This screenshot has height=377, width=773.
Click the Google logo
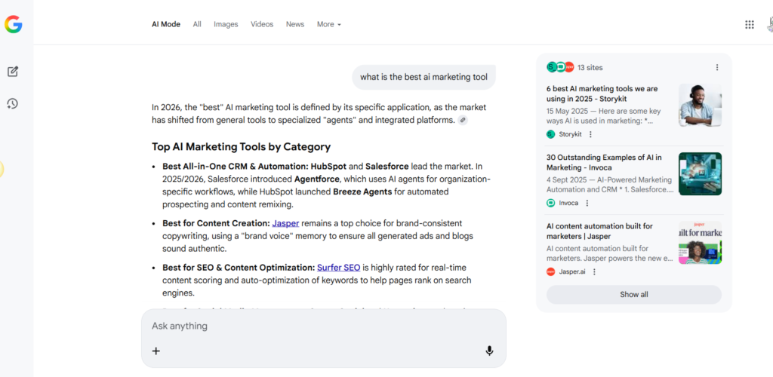coord(13,25)
